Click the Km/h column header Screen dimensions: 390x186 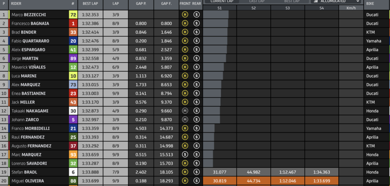(351, 8)
